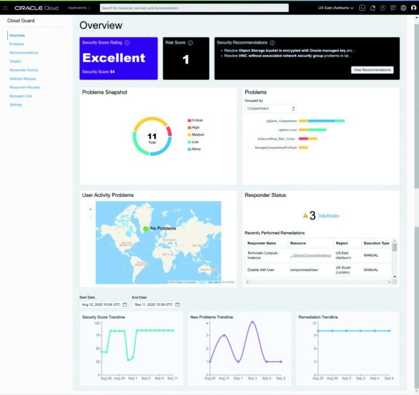Open the Total Pending link

[x=329, y=215]
